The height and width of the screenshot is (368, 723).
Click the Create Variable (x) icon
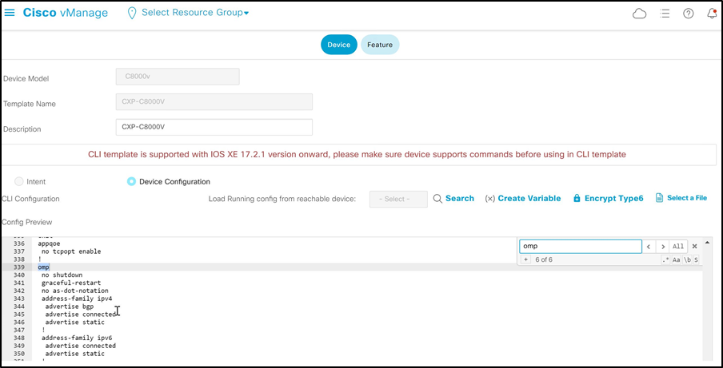click(x=490, y=198)
